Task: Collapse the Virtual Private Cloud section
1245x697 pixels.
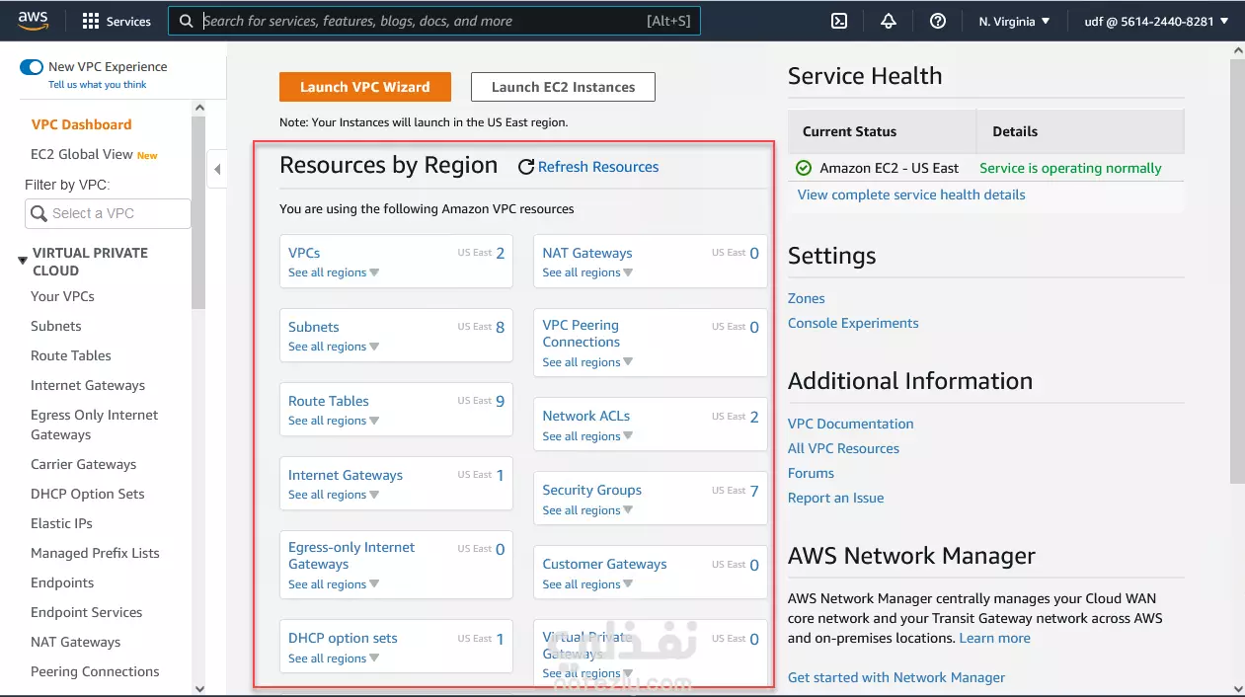Action: (23, 261)
